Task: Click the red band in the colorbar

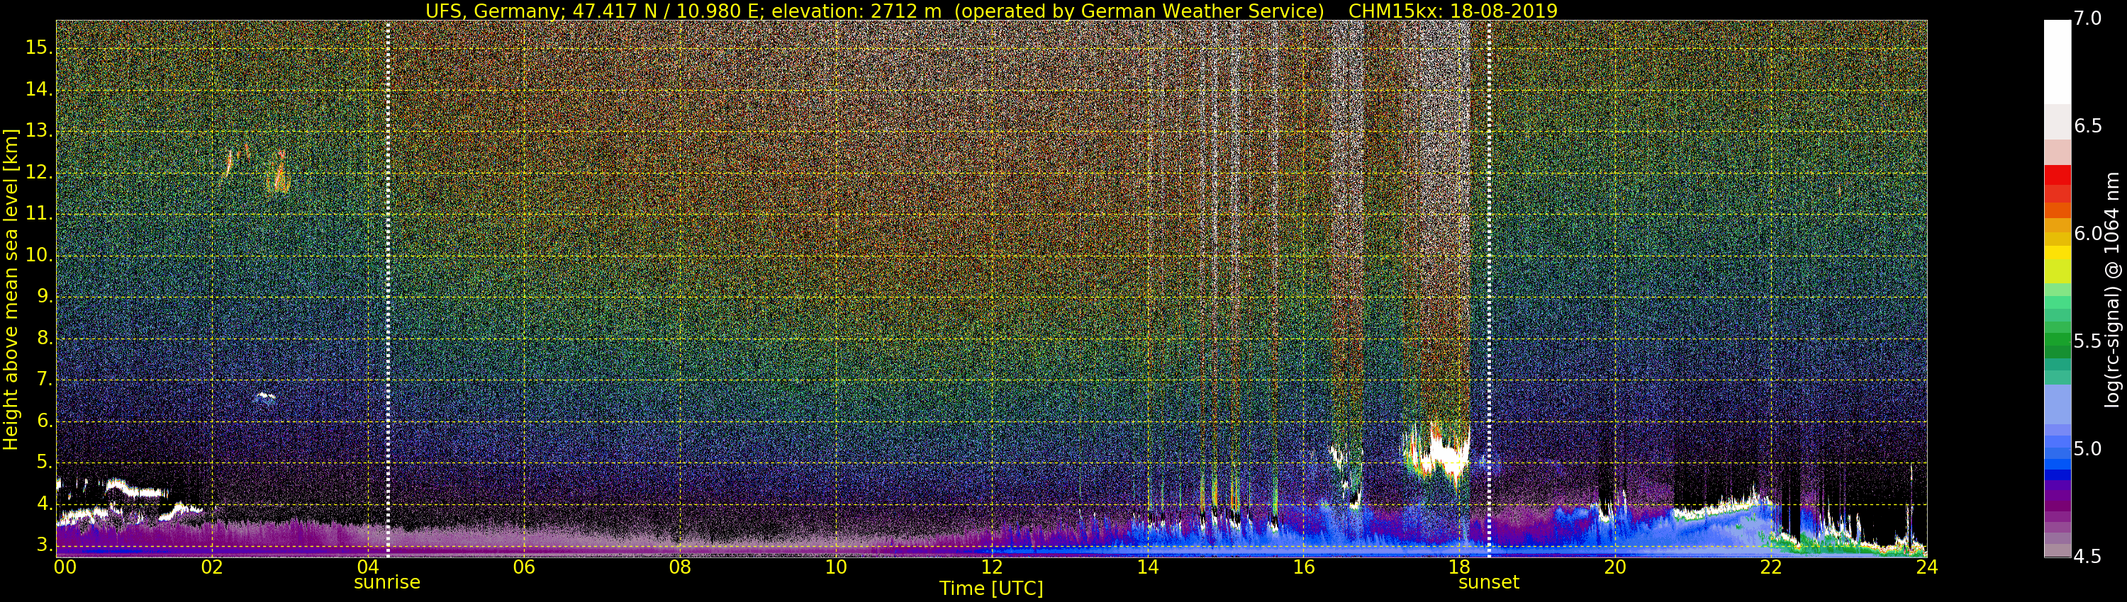Action: coord(2057,176)
